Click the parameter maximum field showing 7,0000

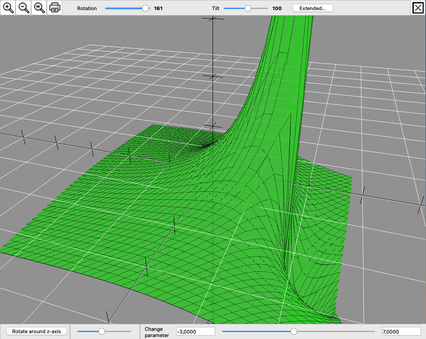click(401, 331)
